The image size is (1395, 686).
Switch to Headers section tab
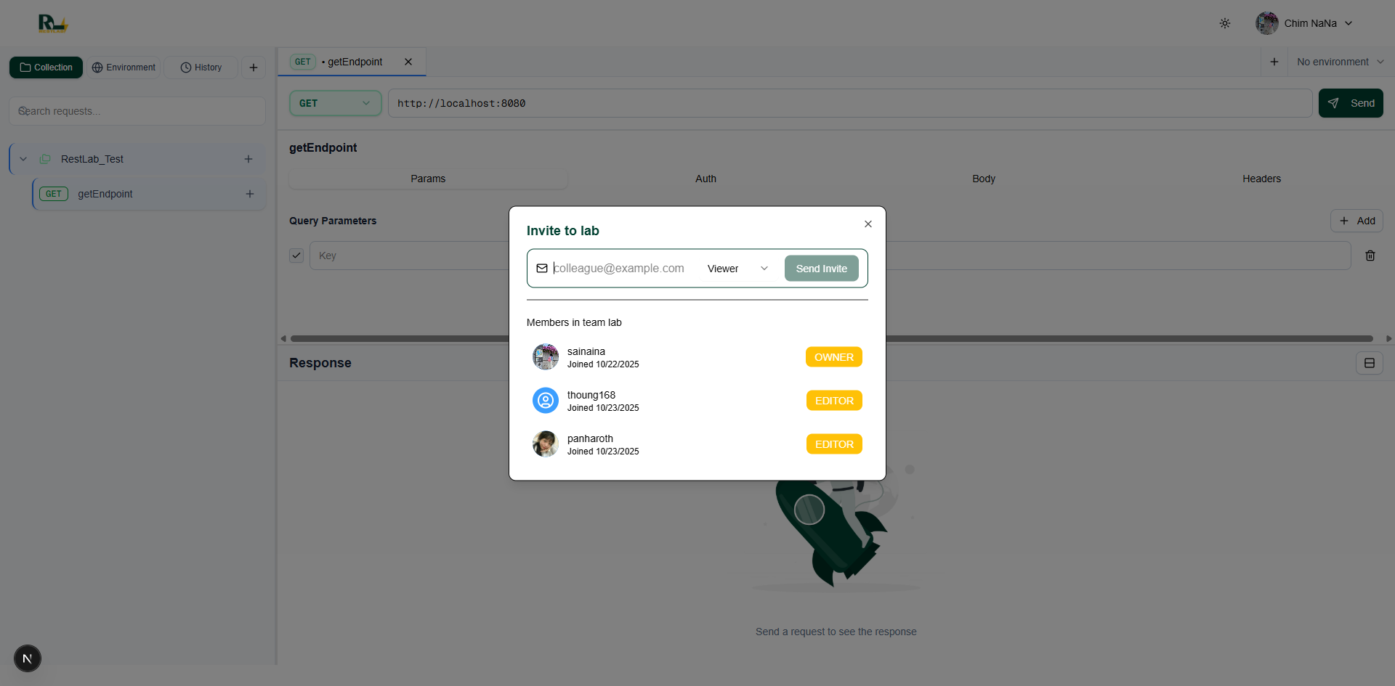pyautogui.click(x=1261, y=179)
